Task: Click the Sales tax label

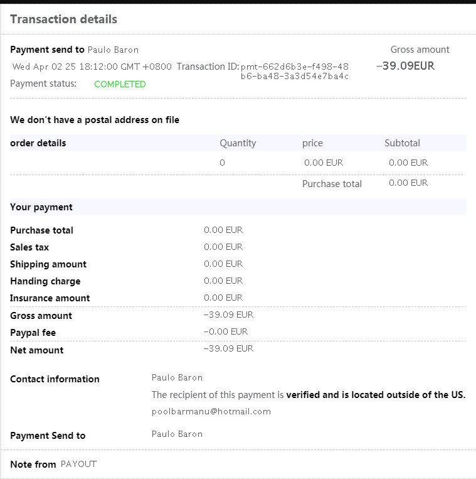Action: (x=29, y=247)
